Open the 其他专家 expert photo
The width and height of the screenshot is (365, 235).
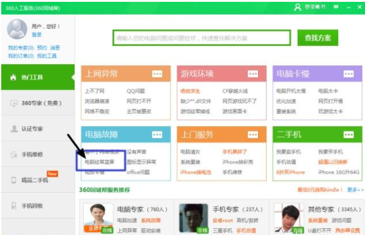[289, 218]
